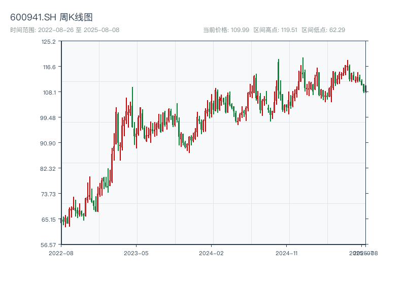Screen dimensions: 406x305
Task: Click the y-axis value 56.57
Action: point(48,245)
